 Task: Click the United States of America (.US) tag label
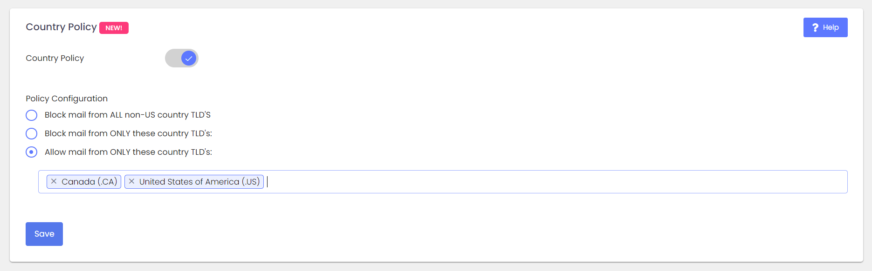[199, 182]
